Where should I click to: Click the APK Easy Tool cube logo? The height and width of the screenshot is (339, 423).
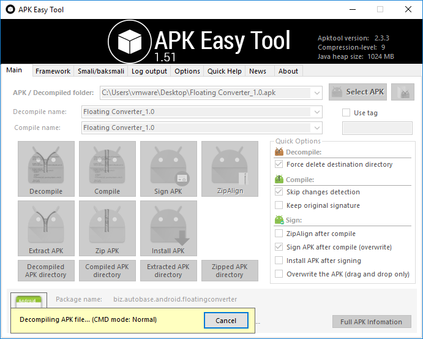coord(130,42)
